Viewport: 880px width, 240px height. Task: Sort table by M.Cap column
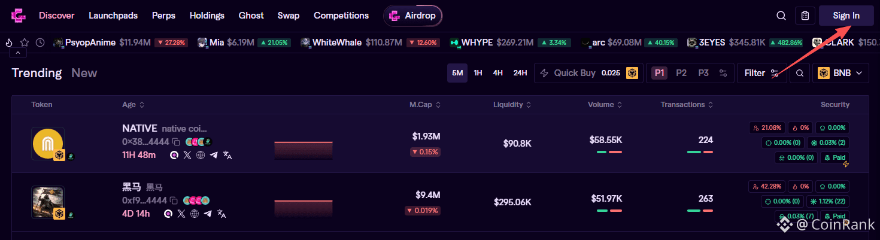point(424,105)
